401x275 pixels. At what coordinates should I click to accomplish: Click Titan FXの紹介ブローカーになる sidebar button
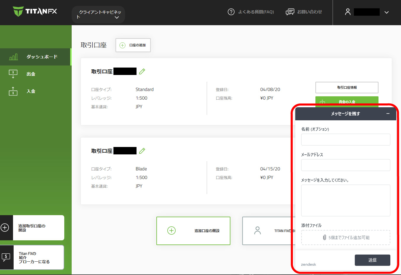tap(32, 258)
